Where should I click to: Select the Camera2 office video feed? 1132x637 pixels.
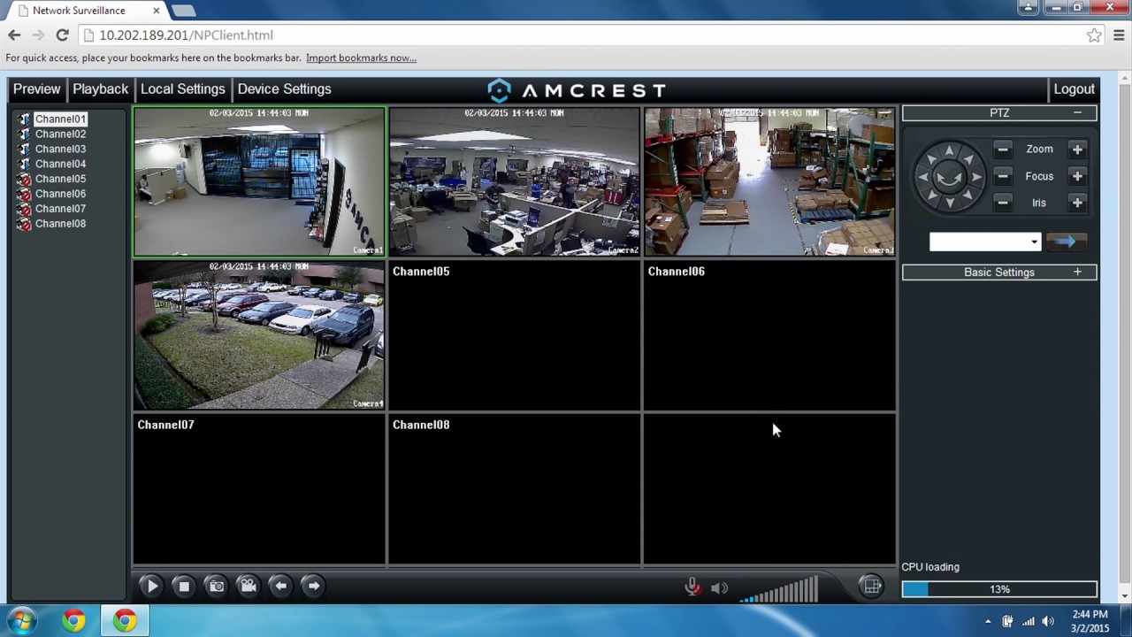point(514,181)
